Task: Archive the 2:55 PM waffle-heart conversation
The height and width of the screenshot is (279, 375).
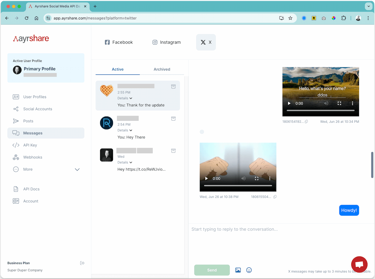Action: 173,86
